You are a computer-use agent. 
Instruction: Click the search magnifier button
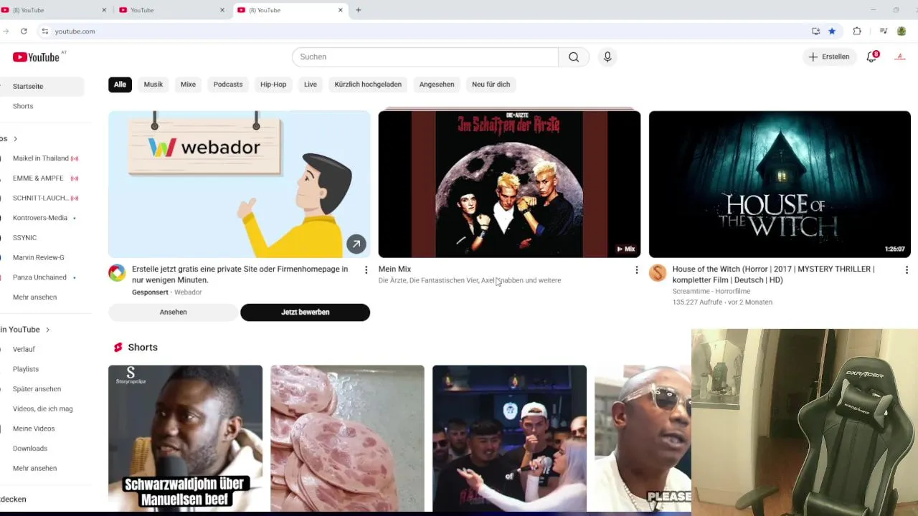[574, 57]
